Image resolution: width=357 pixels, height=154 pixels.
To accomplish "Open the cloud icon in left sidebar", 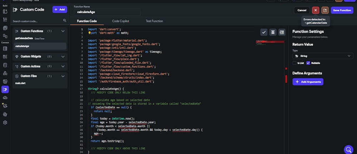I will (5, 98).
